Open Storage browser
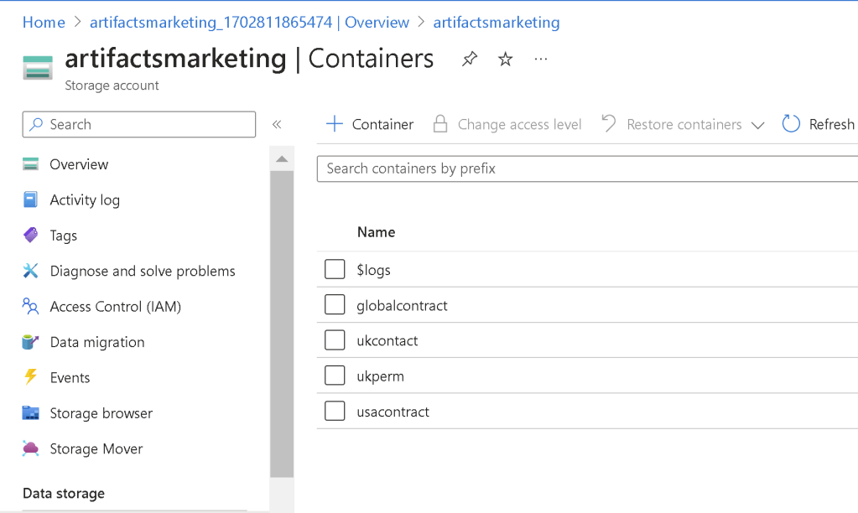Image resolution: width=858 pixels, height=513 pixels. tap(101, 413)
